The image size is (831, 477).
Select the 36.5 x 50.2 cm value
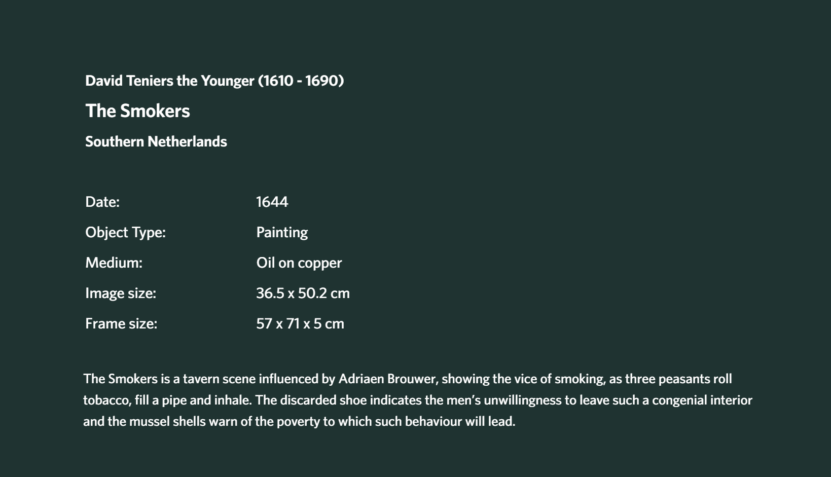coord(303,293)
